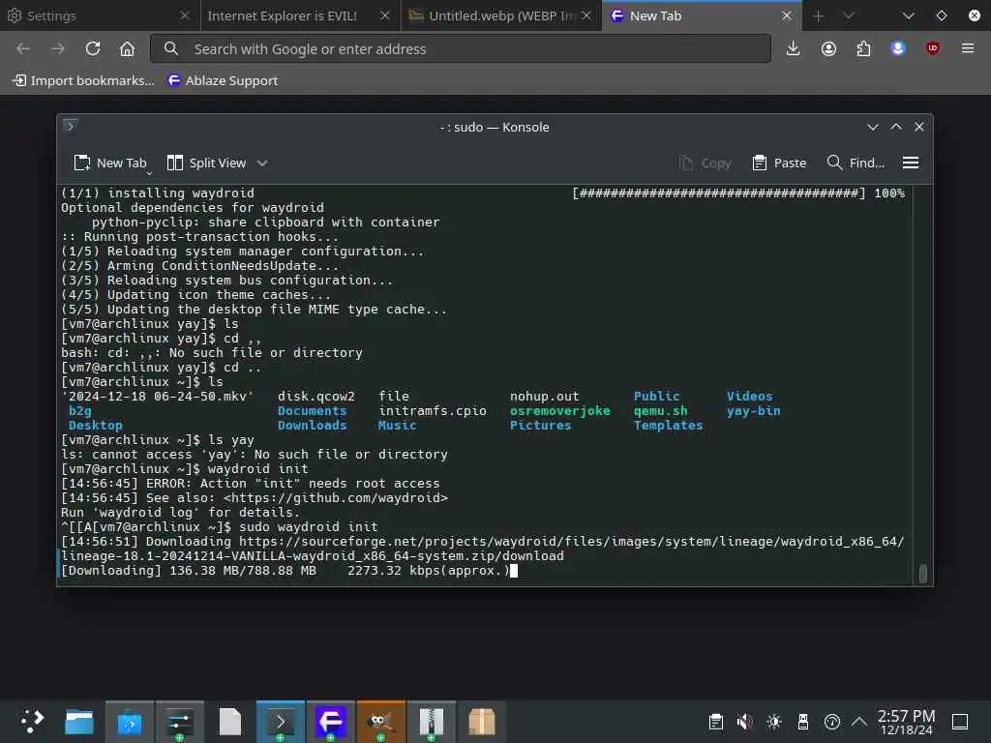The width and height of the screenshot is (991, 743).
Task: Open the uBlock Origin shield icon
Action: click(x=933, y=48)
